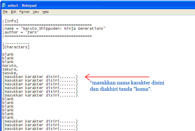Click the first 'blank' line under [Characters]

8,54
